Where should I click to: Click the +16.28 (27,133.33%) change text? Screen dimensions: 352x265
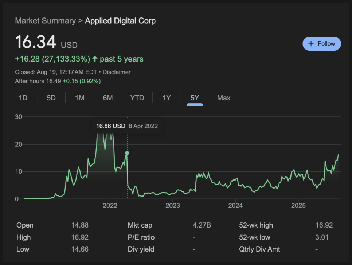pyautogui.click(x=52, y=59)
